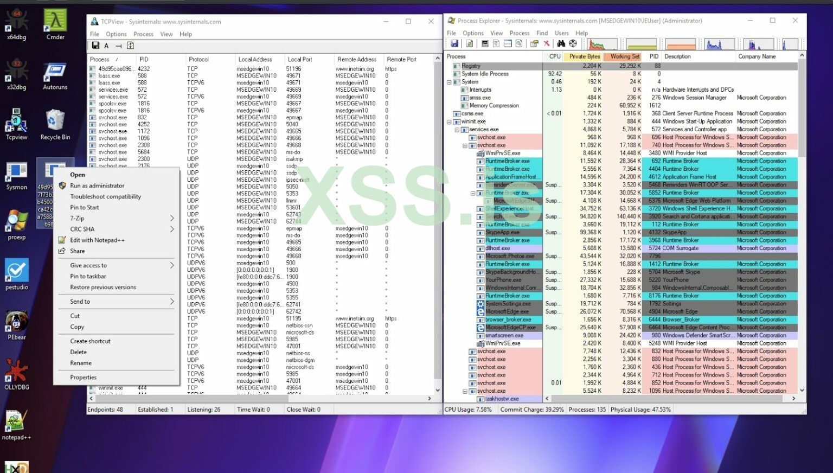Collapse svchost.exe PID 1096 tree node
The image size is (833, 473).
click(465, 391)
